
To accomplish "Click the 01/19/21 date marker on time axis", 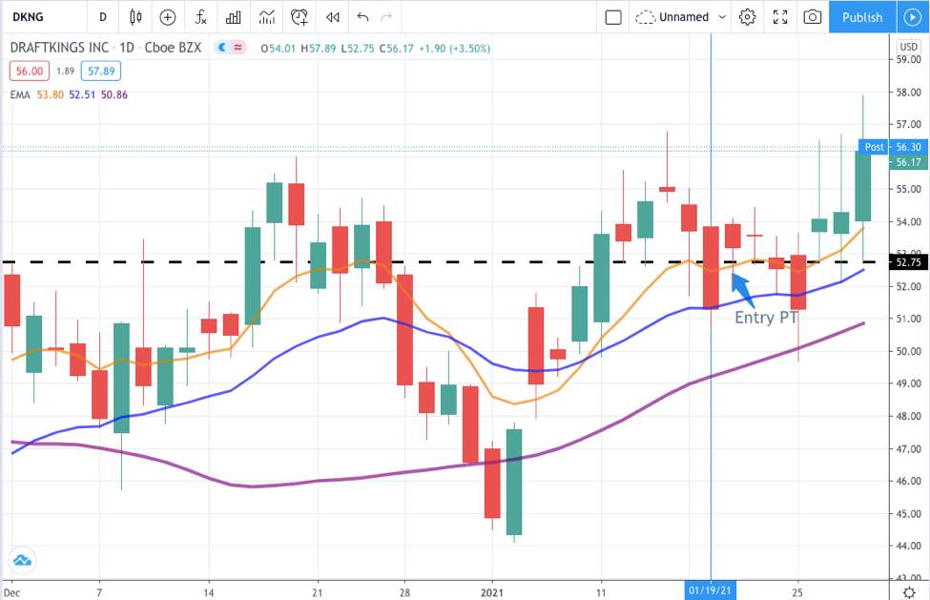I will click(x=710, y=591).
